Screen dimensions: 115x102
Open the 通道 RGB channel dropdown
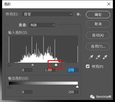click(42, 25)
